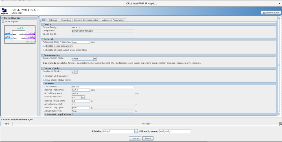The height and width of the screenshot is (142, 282).
Task: Close the IOPLL dialog window
Action: click(279, 3)
